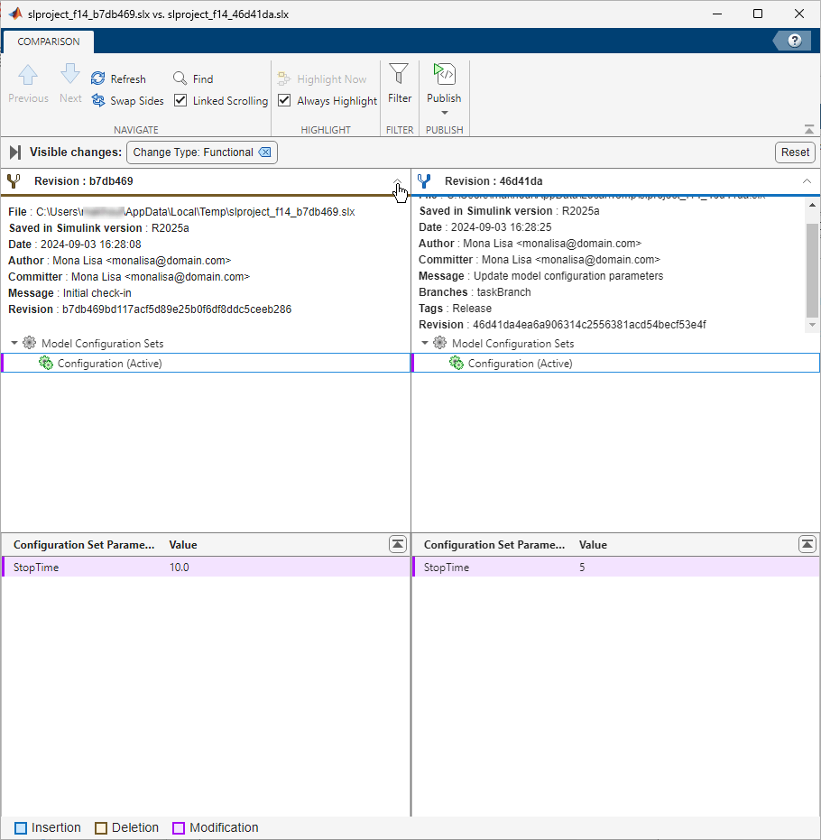
Task: Click right Configuration Set Parameter column header
Action: [x=494, y=544]
